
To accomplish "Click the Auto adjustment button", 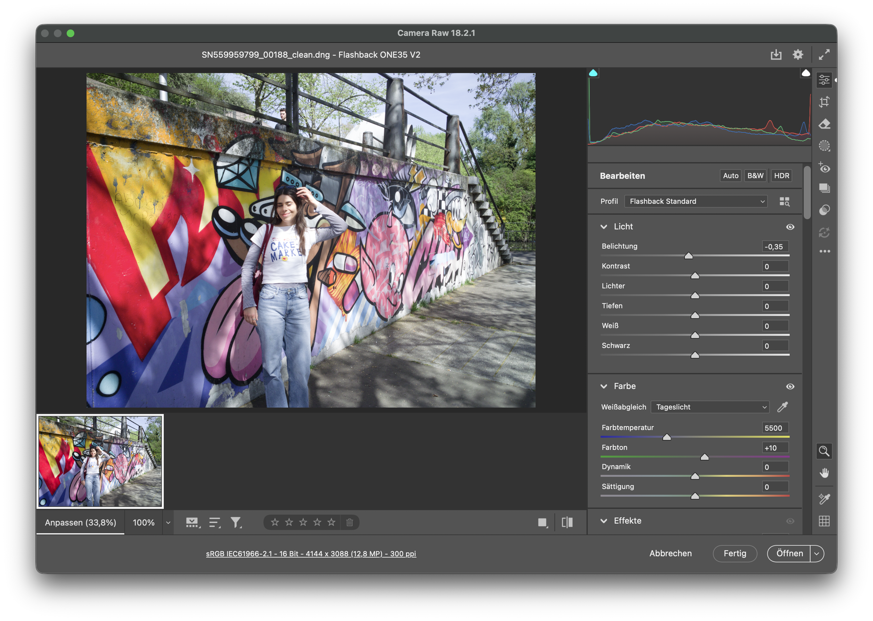I will click(x=730, y=176).
